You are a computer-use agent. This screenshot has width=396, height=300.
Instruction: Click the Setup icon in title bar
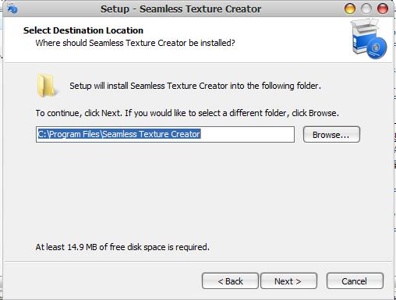[x=12, y=9]
